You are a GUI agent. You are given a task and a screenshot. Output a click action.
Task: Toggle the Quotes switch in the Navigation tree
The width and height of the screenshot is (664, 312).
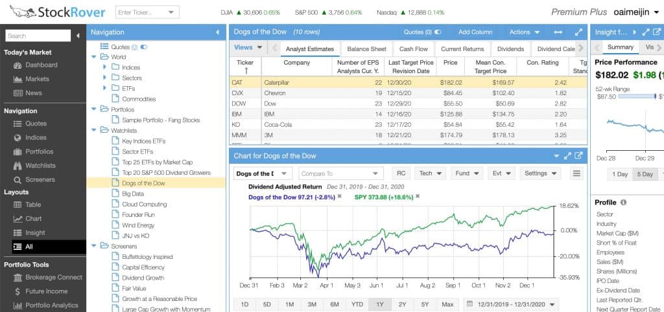[x=143, y=47]
